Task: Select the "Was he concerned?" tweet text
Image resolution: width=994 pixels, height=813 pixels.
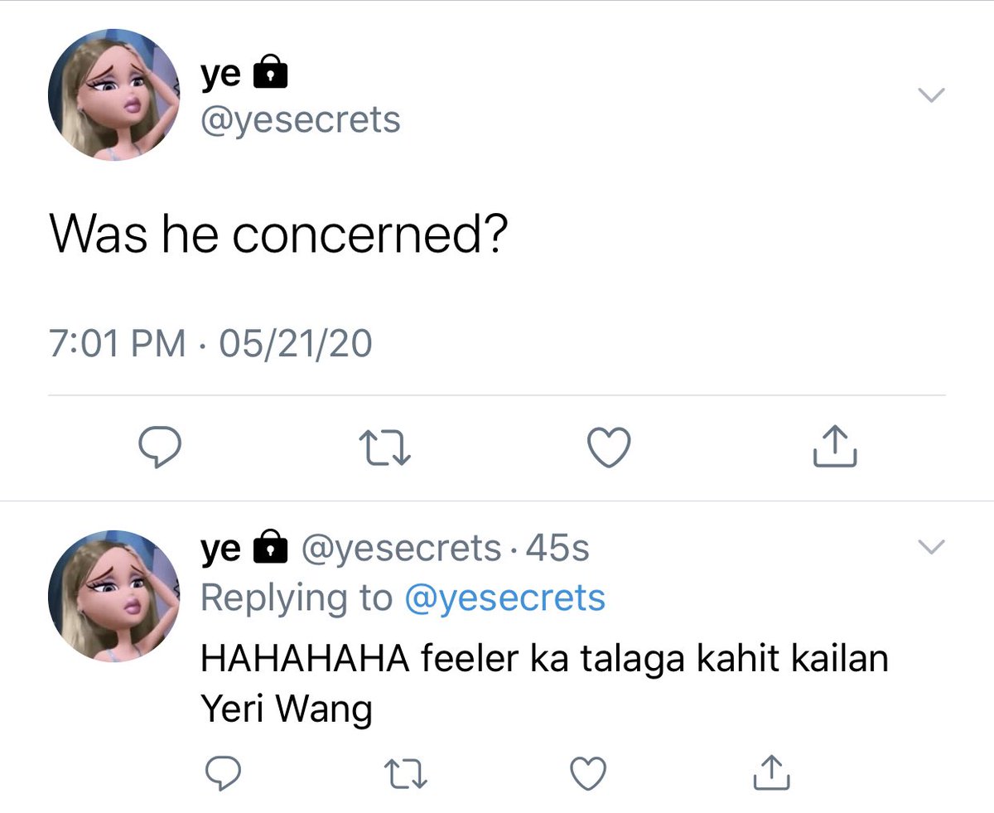Action: [x=278, y=236]
